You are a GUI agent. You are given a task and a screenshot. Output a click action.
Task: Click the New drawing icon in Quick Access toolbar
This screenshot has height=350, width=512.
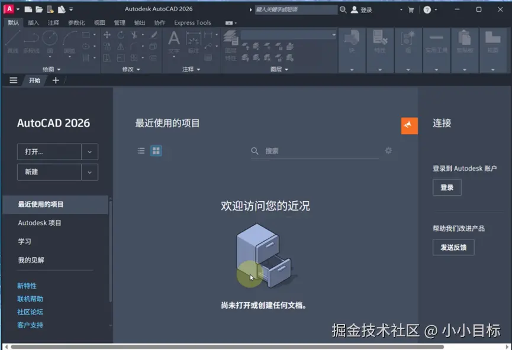pyautogui.click(x=28, y=9)
